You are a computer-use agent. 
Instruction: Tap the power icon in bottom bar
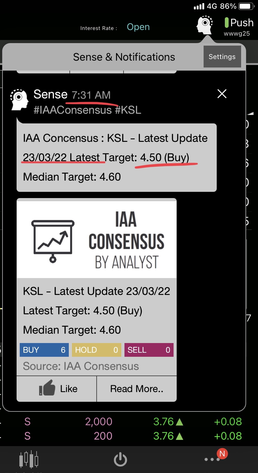tap(120, 460)
